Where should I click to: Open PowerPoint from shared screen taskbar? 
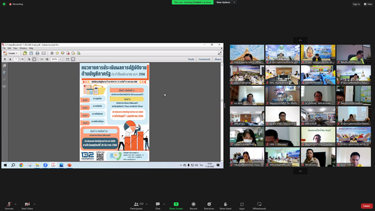tap(69, 165)
